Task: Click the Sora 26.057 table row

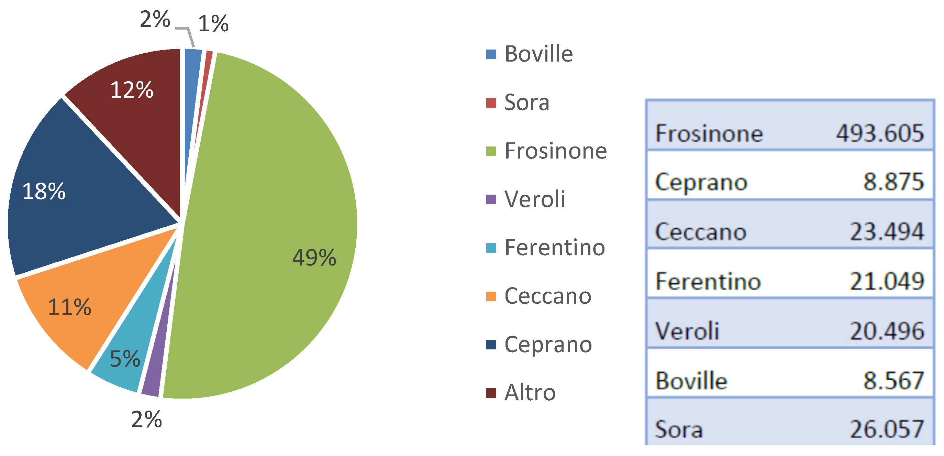Action: [789, 421]
